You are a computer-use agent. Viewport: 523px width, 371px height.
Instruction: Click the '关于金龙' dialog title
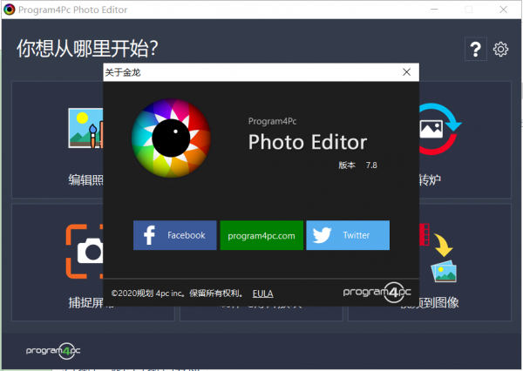coord(123,72)
